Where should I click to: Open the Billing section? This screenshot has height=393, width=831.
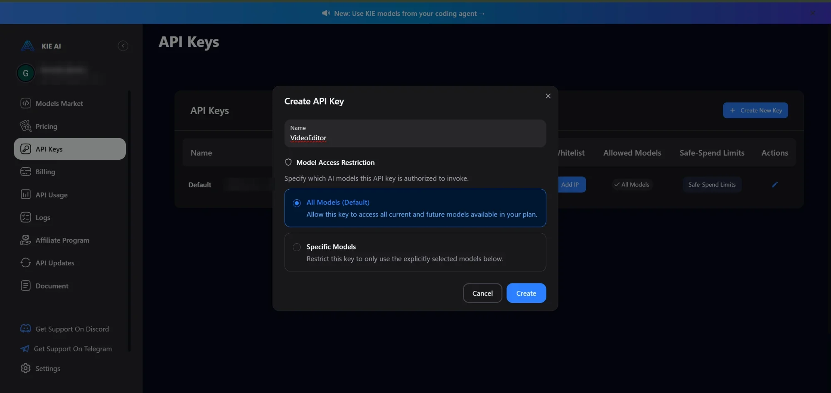[x=45, y=172]
